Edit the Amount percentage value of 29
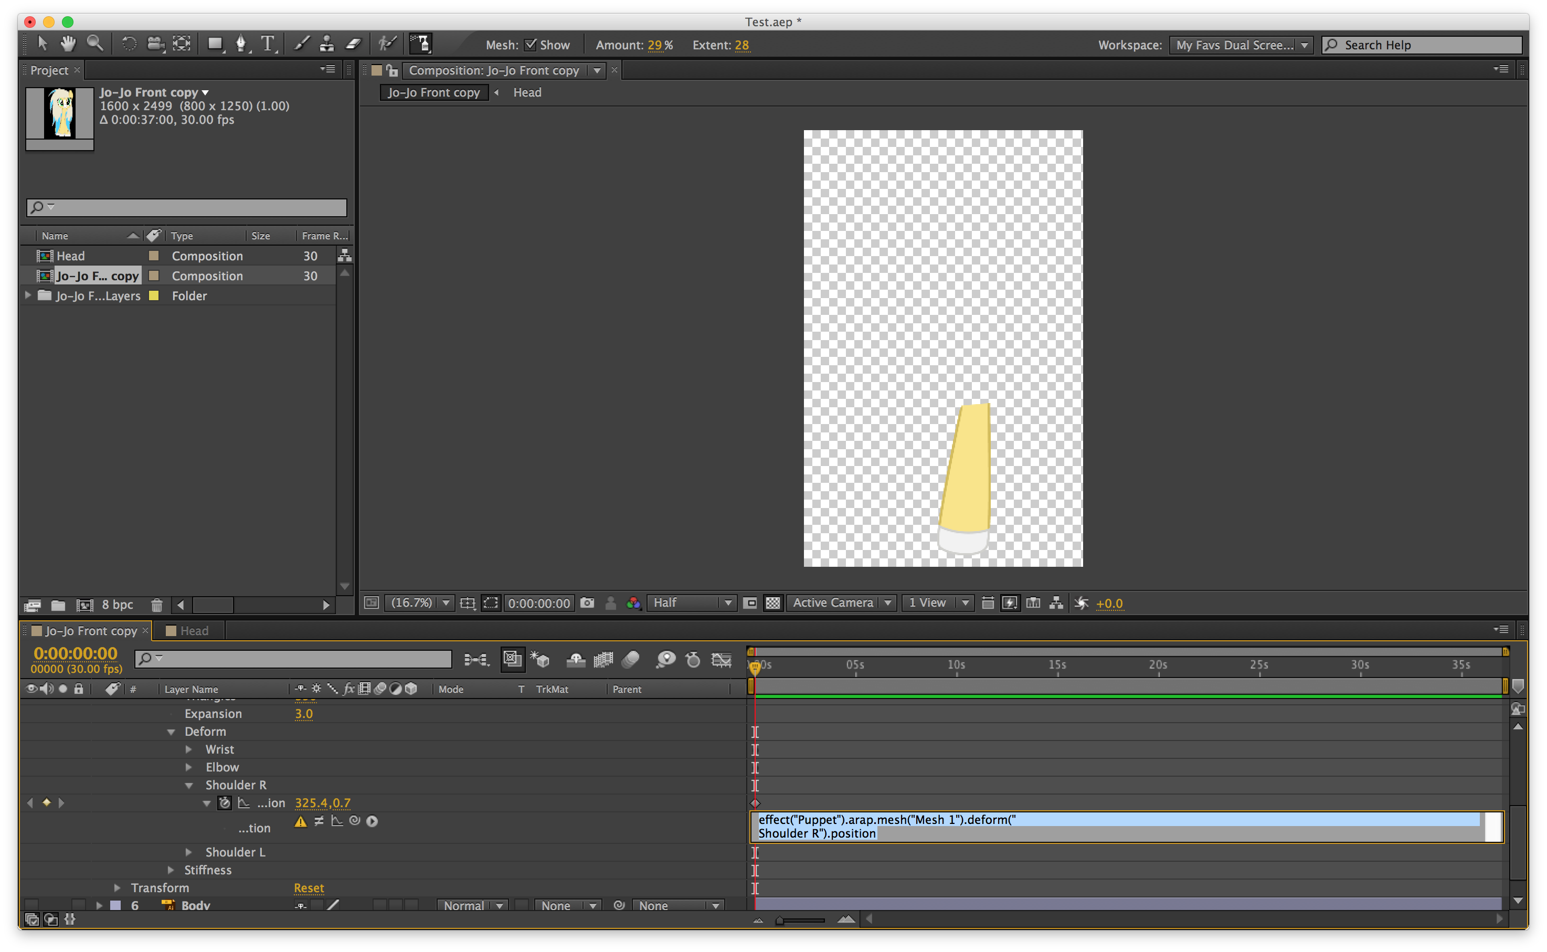The image size is (1547, 952). tap(656, 45)
